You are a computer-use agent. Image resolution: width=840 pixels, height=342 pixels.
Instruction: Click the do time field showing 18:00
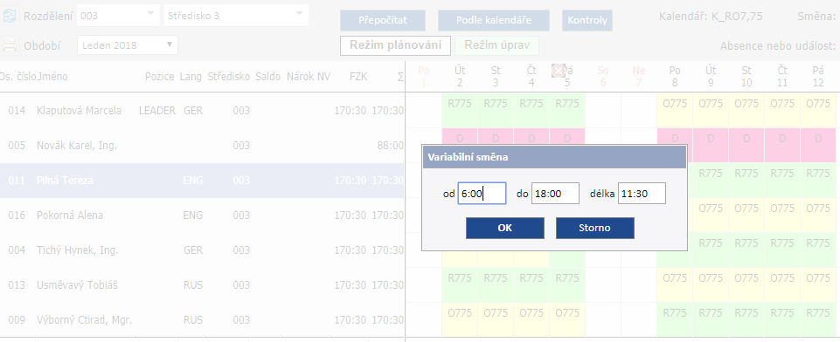[555, 194]
